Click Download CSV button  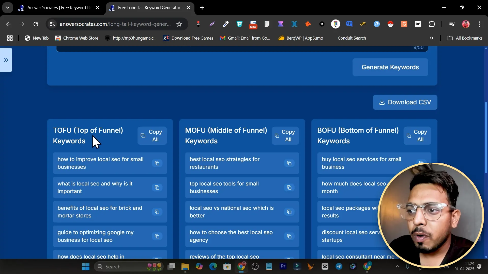coord(405,102)
